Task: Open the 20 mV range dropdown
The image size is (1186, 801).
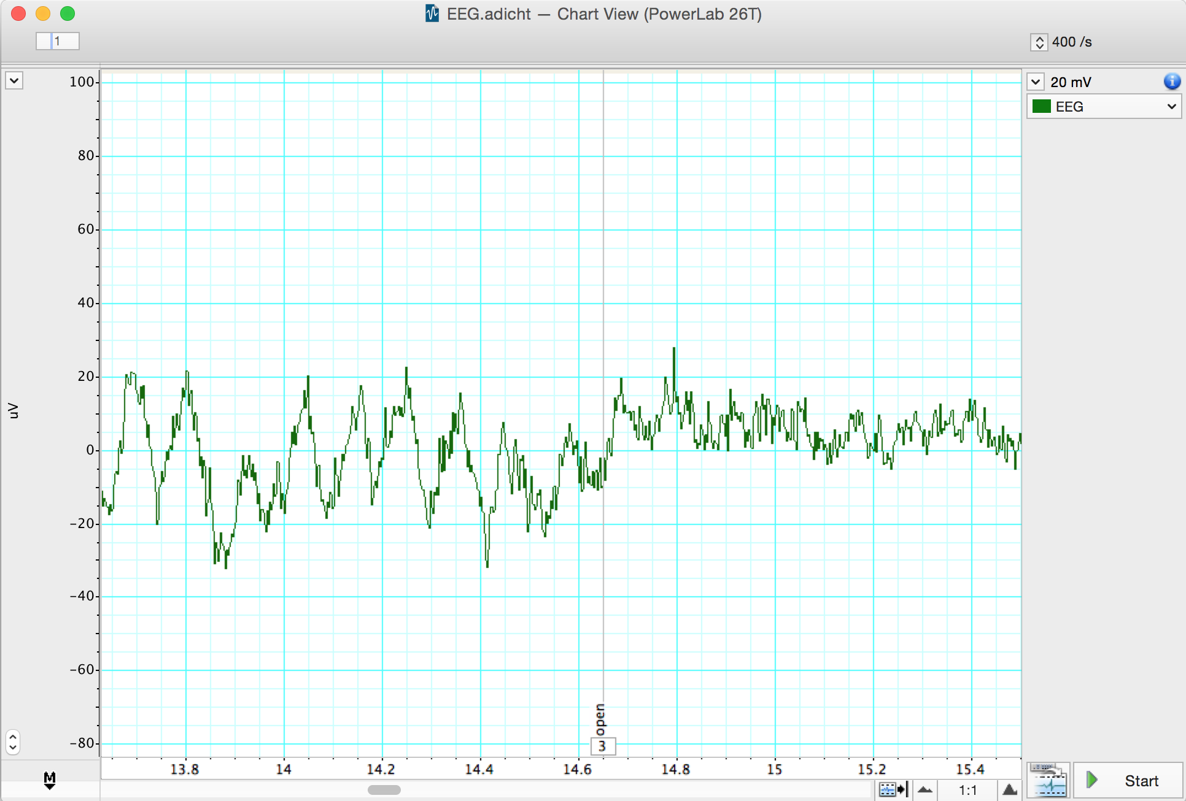Action: 1036,82
